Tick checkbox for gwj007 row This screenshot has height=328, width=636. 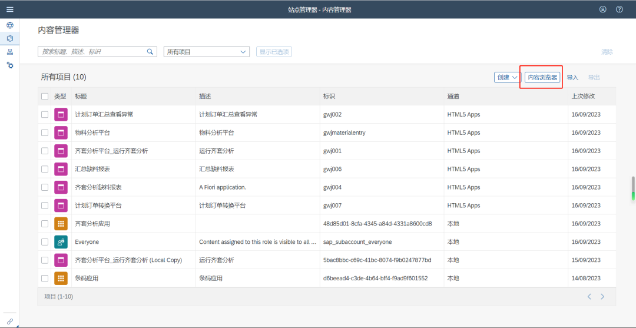(x=45, y=206)
